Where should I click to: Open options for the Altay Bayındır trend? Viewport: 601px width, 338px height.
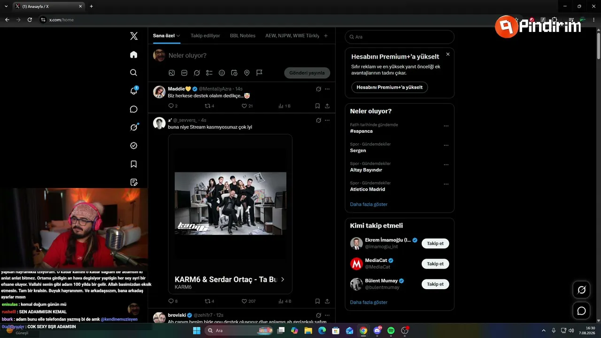pyautogui.click(x=446, y=165)
